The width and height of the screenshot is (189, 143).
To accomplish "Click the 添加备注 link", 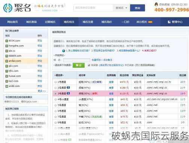I will [108, 60].
